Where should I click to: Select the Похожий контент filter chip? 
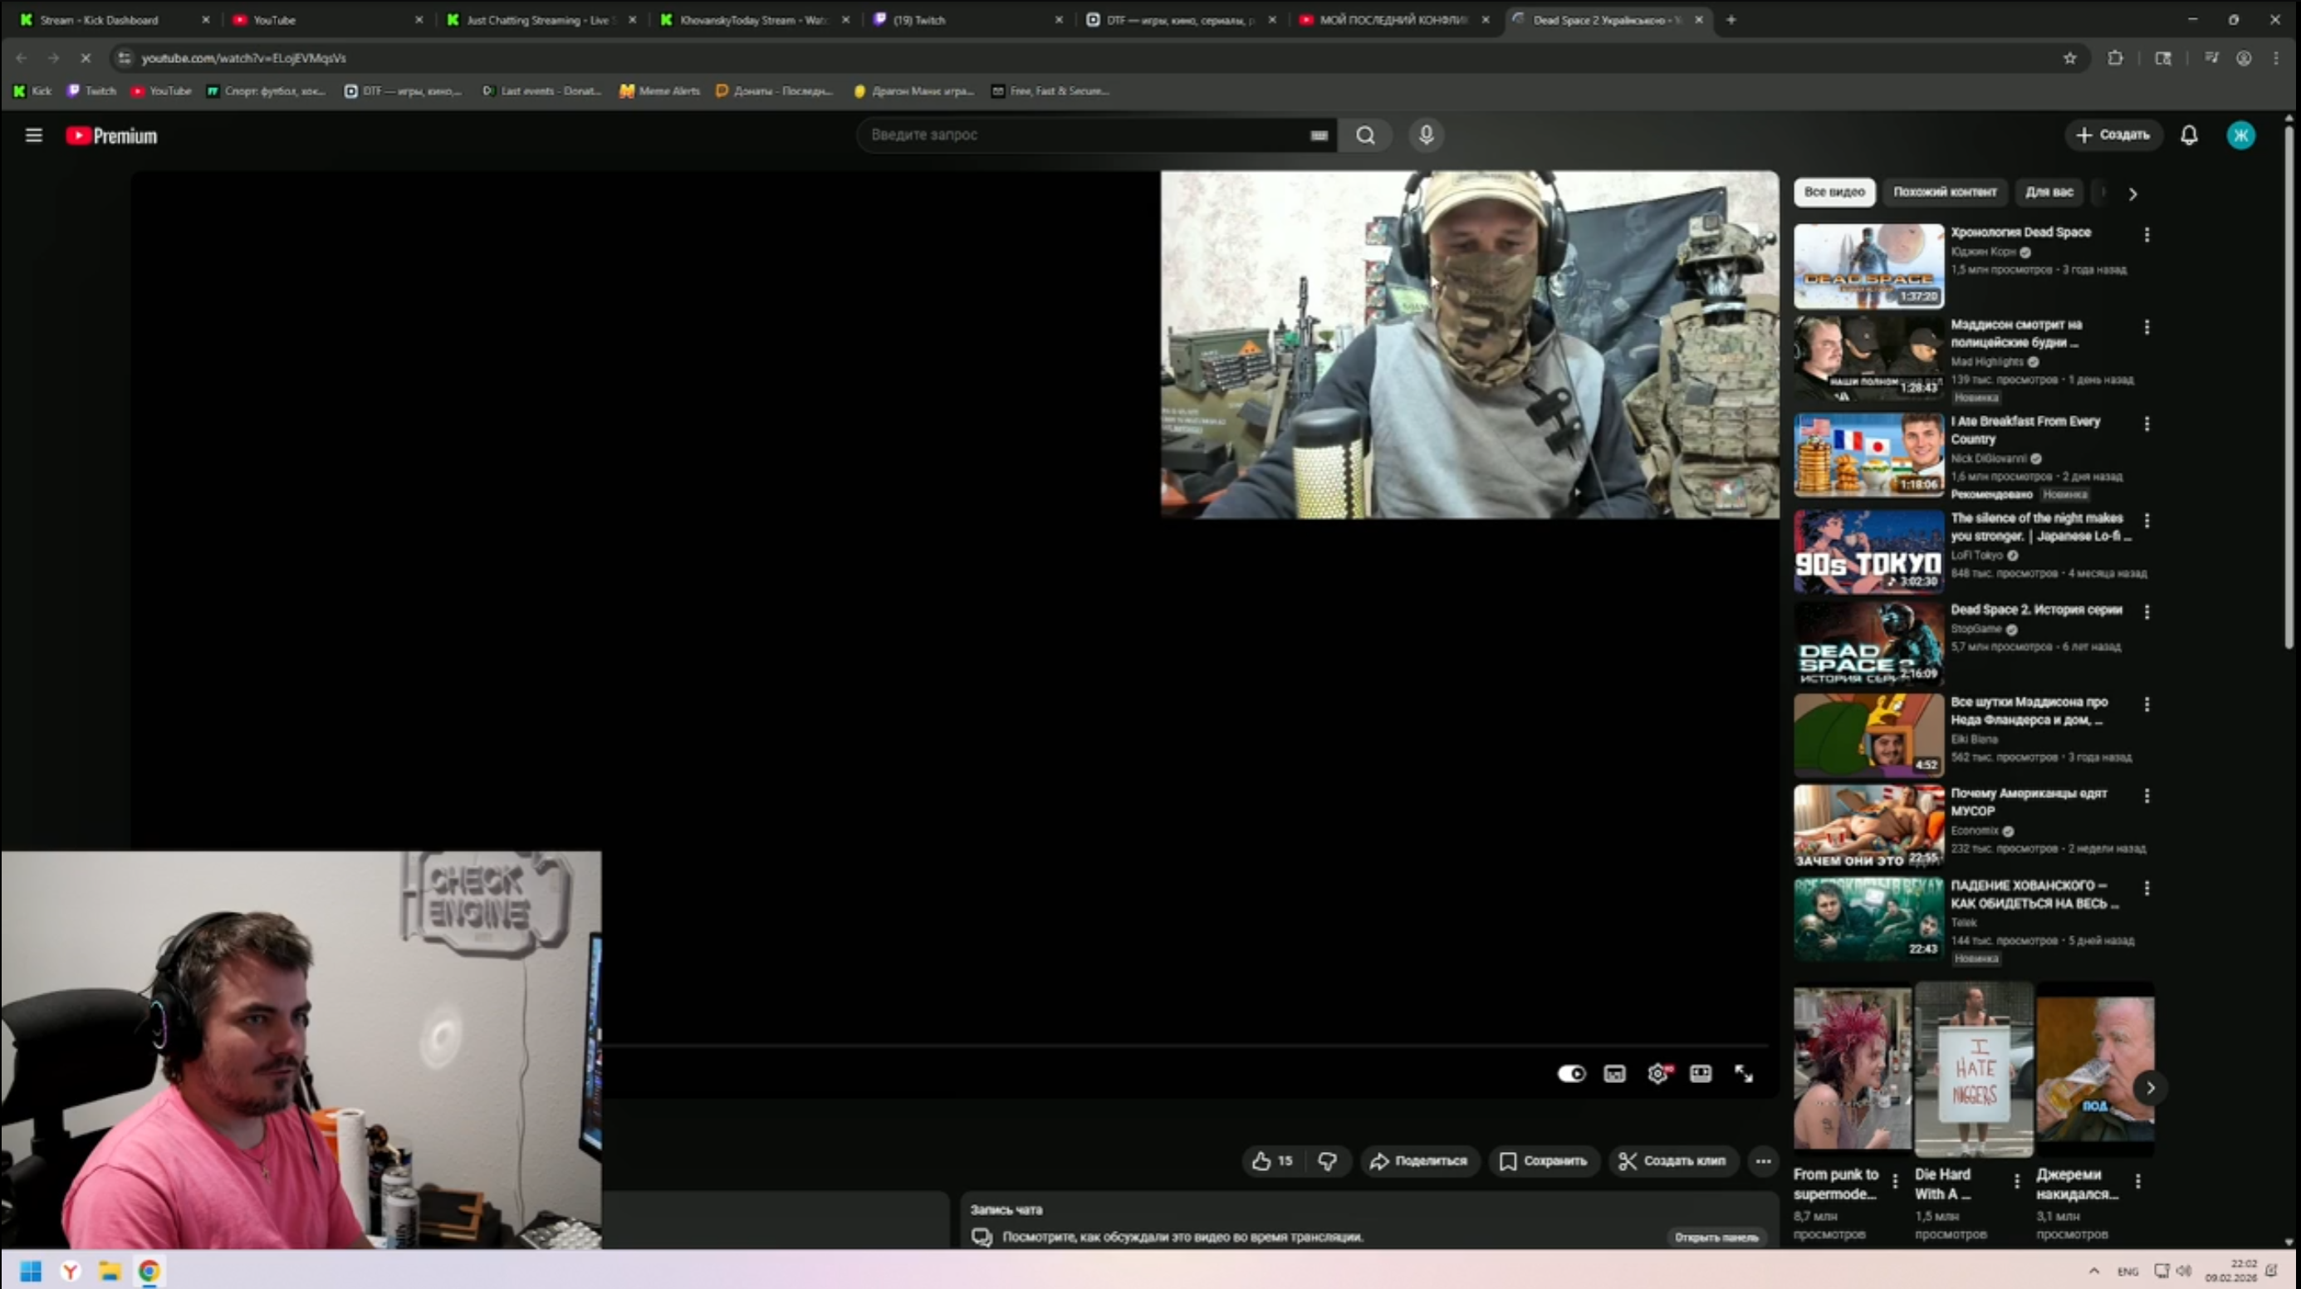point(1945,192)
